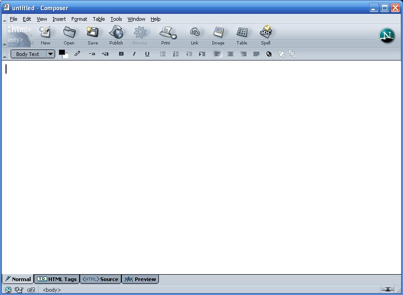Viewport: 403px width, 295px height.
Task: Save the document using Save icon
Action: (x=93, y=36)
